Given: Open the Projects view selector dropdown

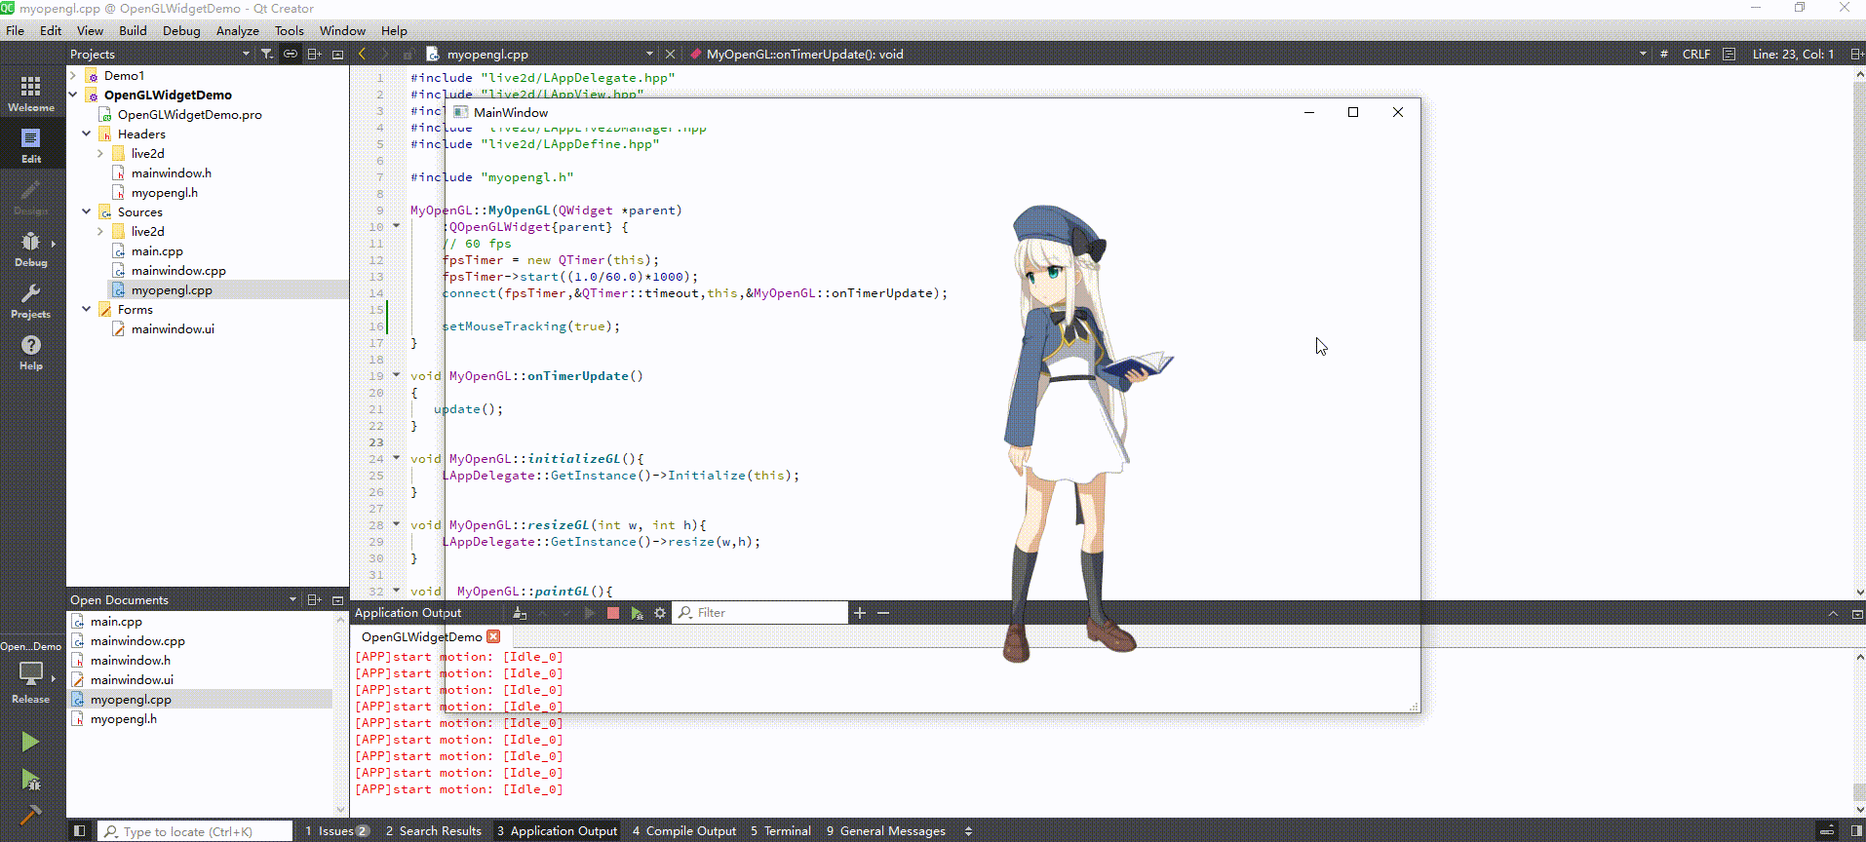Looking at the screenshot, I should [x=246, y=55].
